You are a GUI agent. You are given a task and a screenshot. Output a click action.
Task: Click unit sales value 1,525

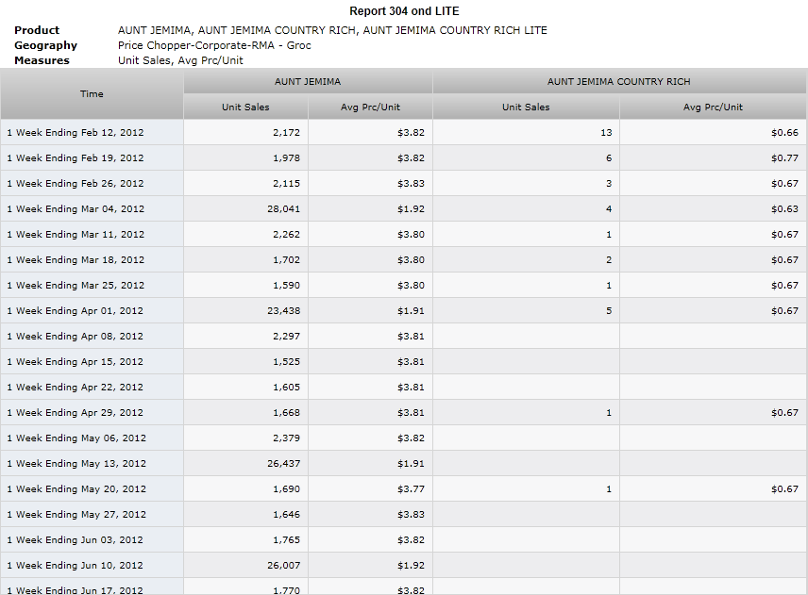point(286,362)
